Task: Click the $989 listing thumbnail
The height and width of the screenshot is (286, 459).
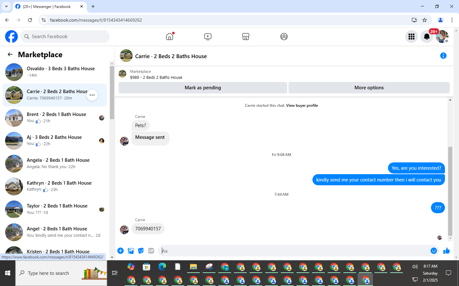Action: [x=122, y=74]
